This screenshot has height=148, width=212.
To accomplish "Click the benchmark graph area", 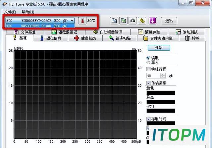I will [x=75, y=94].
